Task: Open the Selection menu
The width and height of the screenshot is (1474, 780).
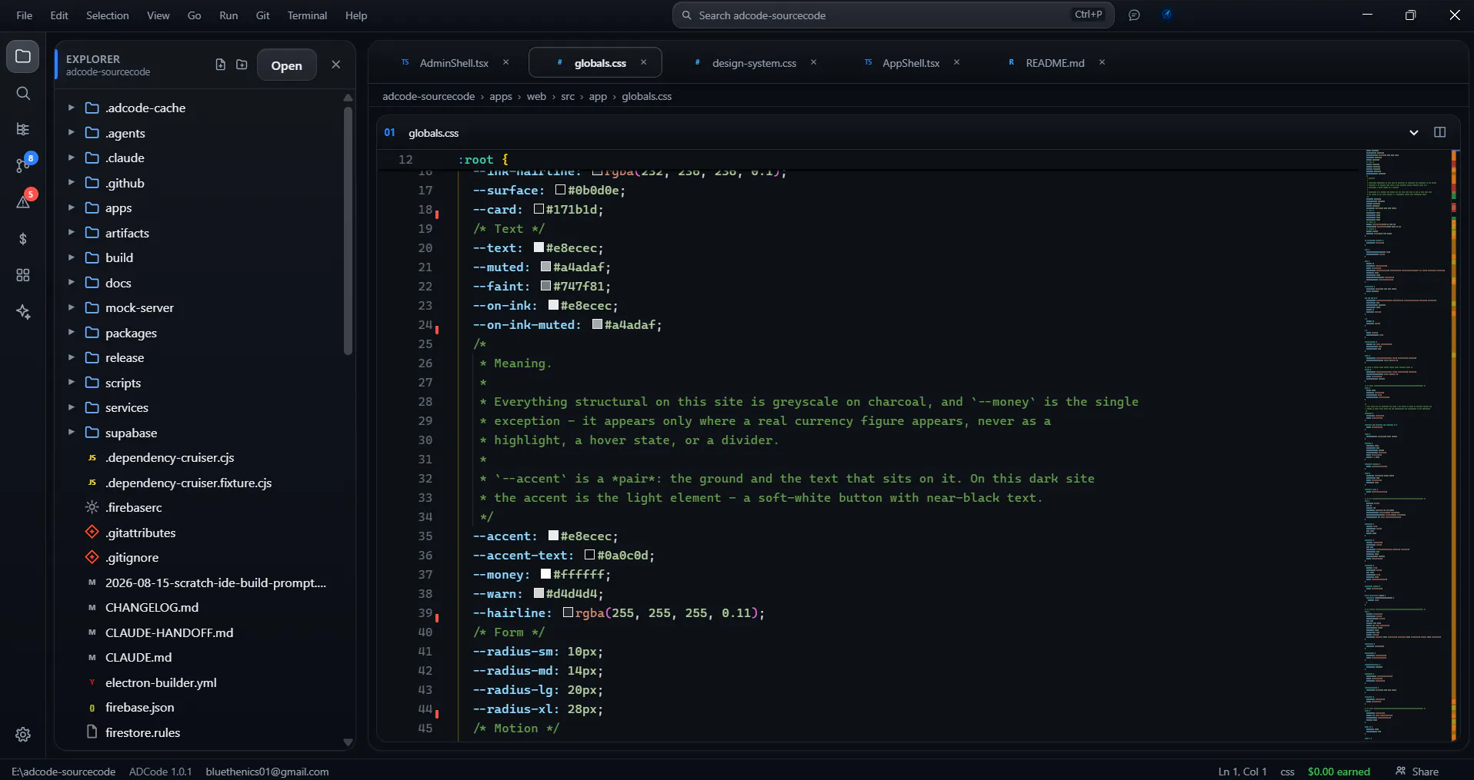Action: point(108,15)
